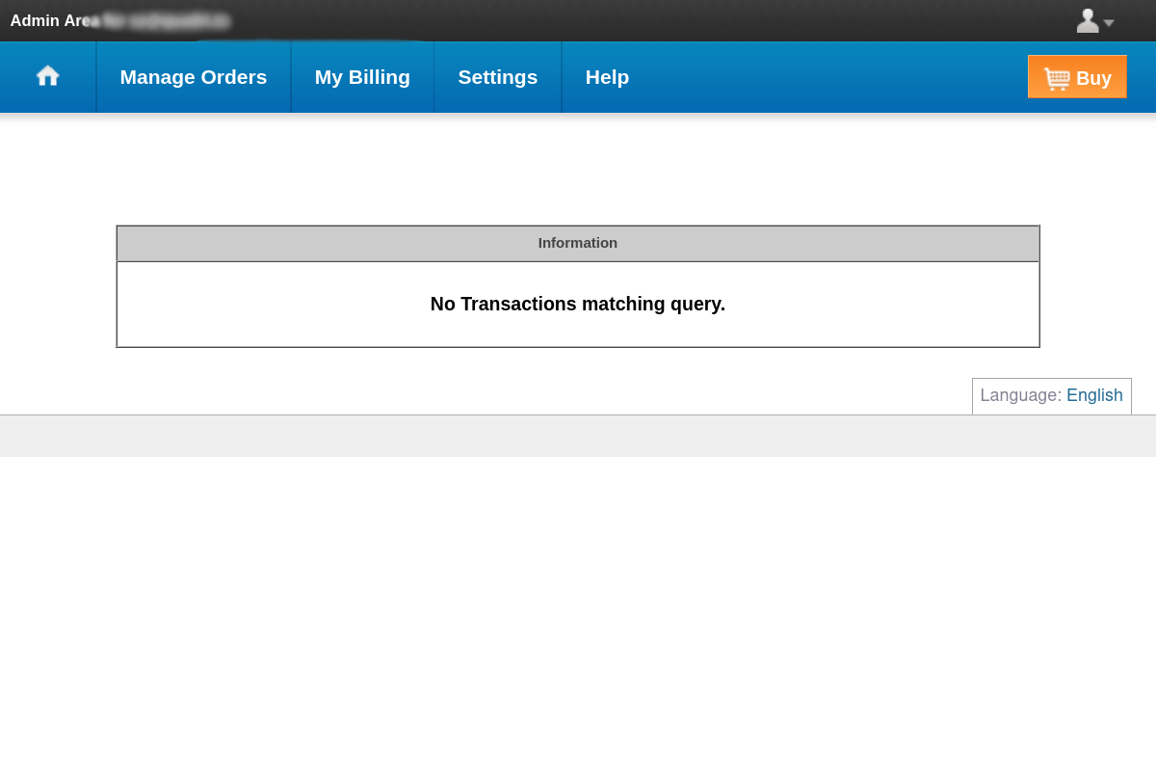The image size is (1156, 775).
Task: Change language via the English link
Action: [1094, 395]
